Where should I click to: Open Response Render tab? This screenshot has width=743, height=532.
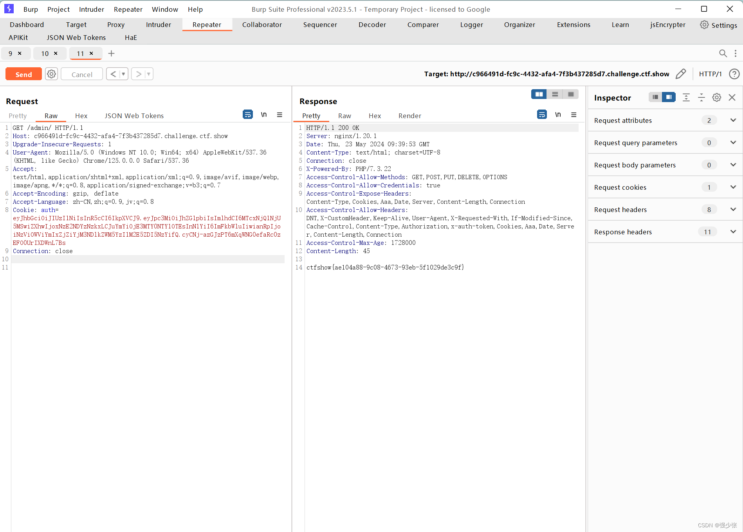pos(409,116)
